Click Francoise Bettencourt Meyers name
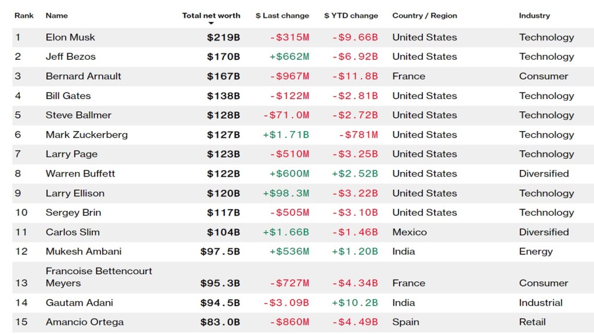 99,277
